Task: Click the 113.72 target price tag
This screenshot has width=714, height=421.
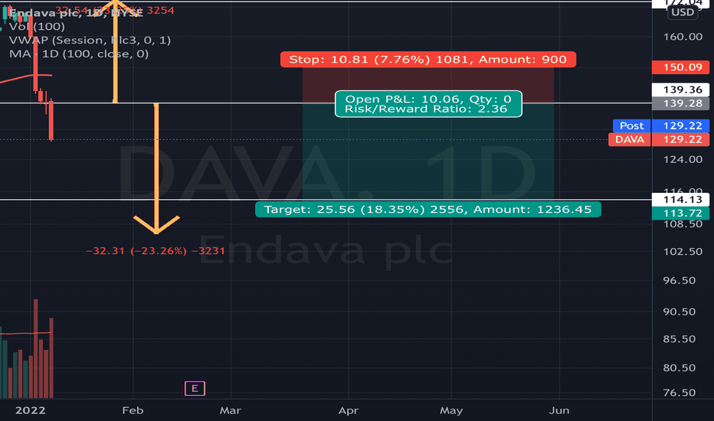Action: (x=680, y=213)
